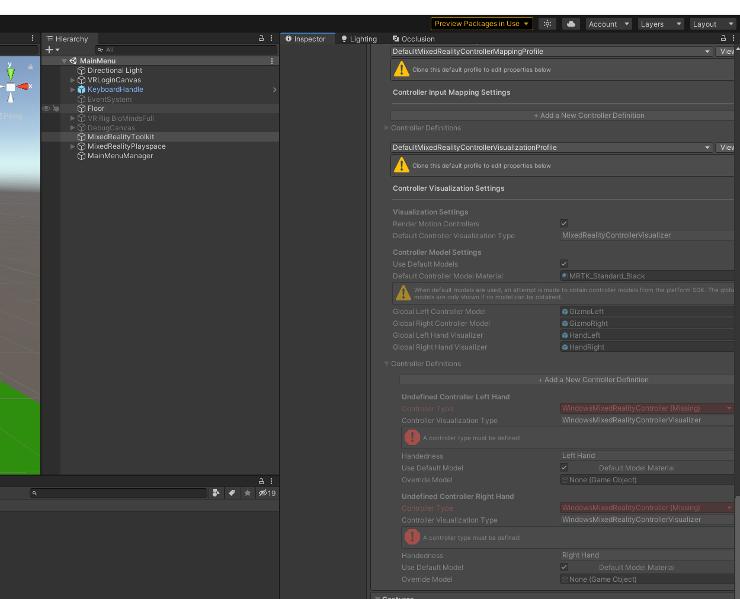Open Left Hand Controller Type missing dropdown

click(647, 408)
